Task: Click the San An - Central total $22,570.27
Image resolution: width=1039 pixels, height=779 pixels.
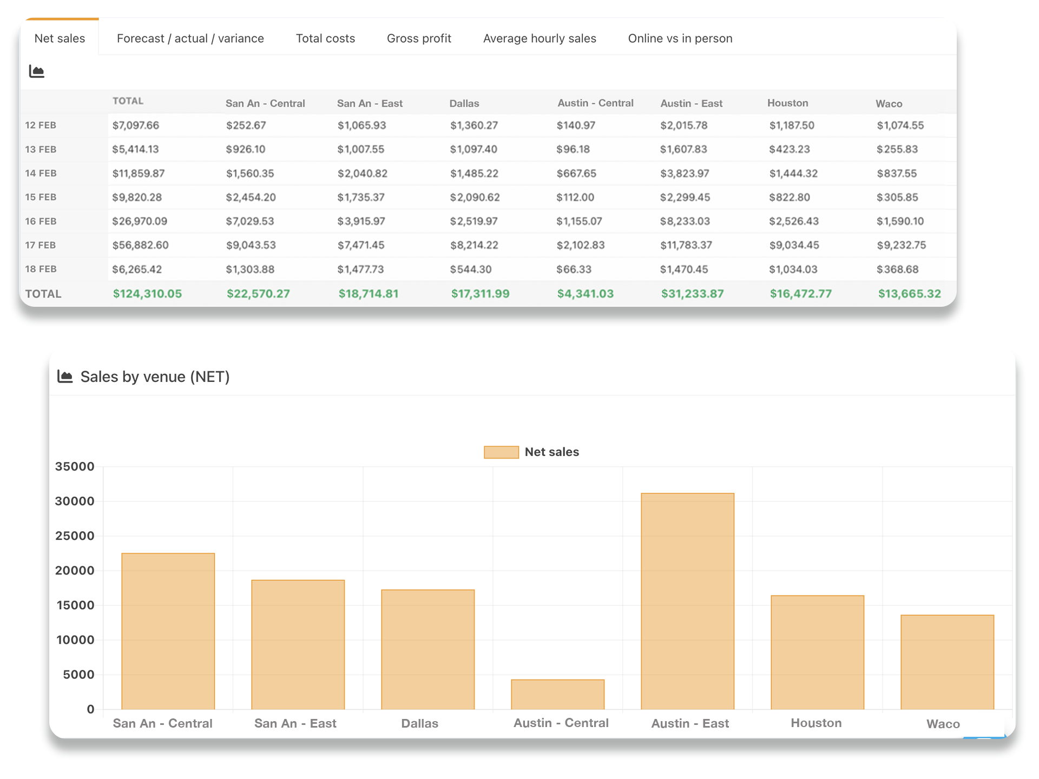Action: (x=259, y=293)
